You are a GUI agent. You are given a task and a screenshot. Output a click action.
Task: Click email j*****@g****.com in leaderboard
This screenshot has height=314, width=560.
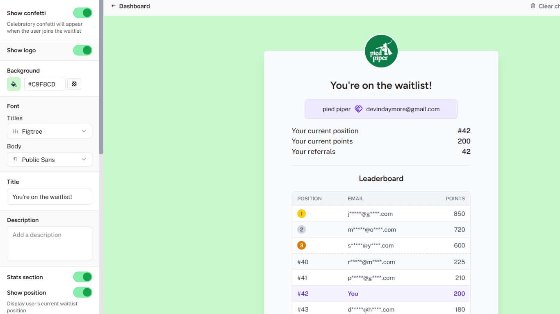(370, 214)
